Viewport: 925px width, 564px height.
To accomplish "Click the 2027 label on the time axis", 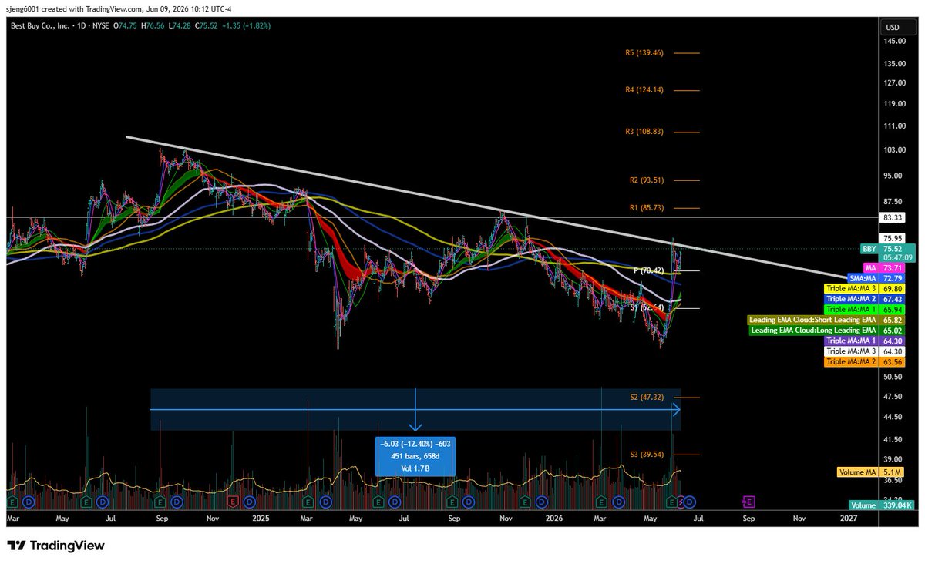I will click(849, 519).
